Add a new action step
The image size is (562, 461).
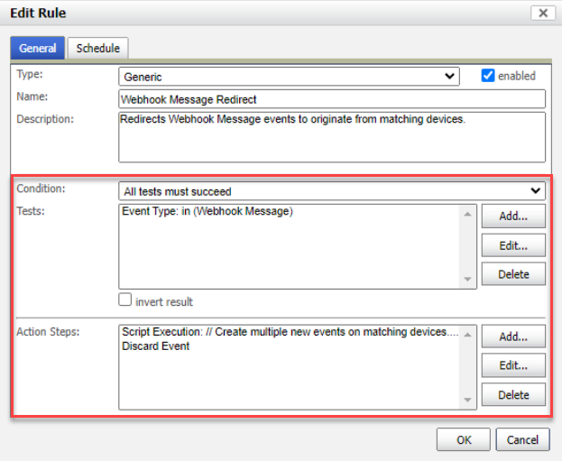[513, 337]
